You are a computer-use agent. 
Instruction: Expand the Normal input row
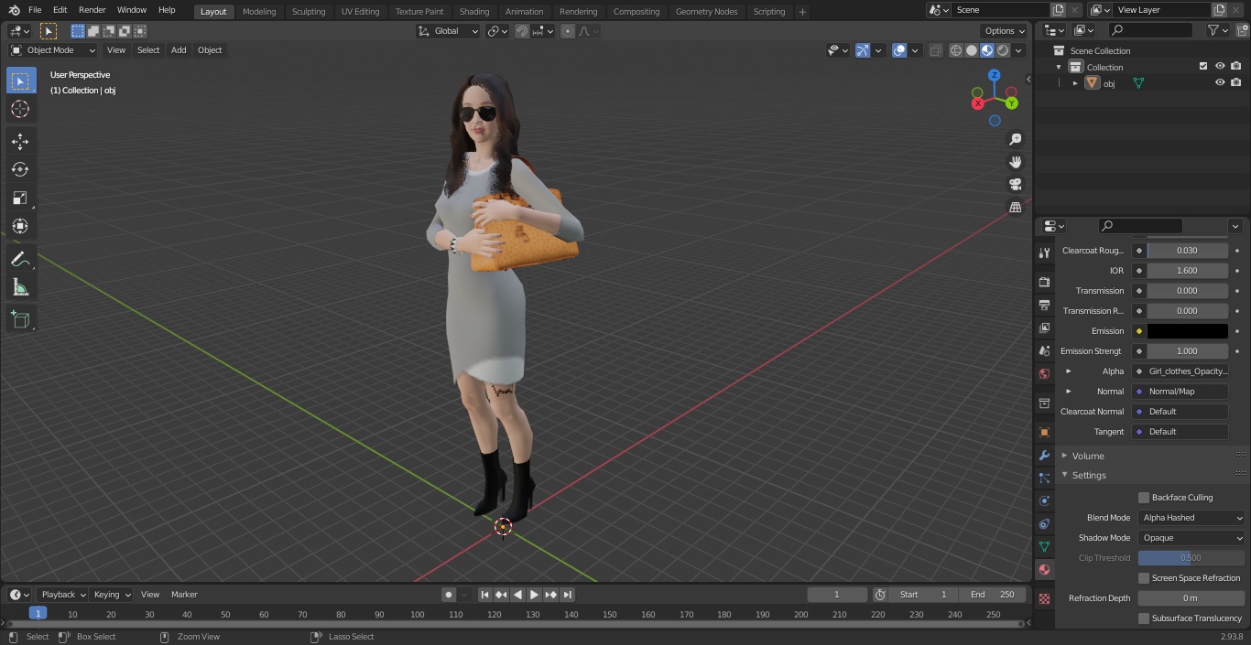(x=1068, y=392)
